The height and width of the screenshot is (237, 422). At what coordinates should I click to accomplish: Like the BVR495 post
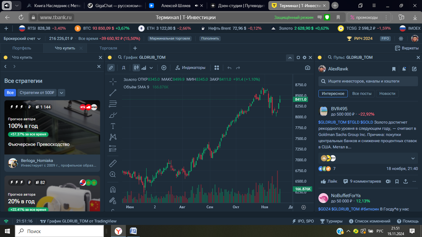tap(329, 182)
